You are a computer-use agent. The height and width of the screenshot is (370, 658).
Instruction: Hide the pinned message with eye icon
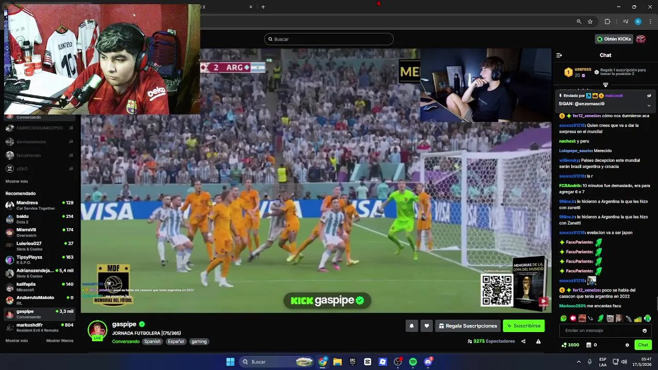tap(649, 96)
